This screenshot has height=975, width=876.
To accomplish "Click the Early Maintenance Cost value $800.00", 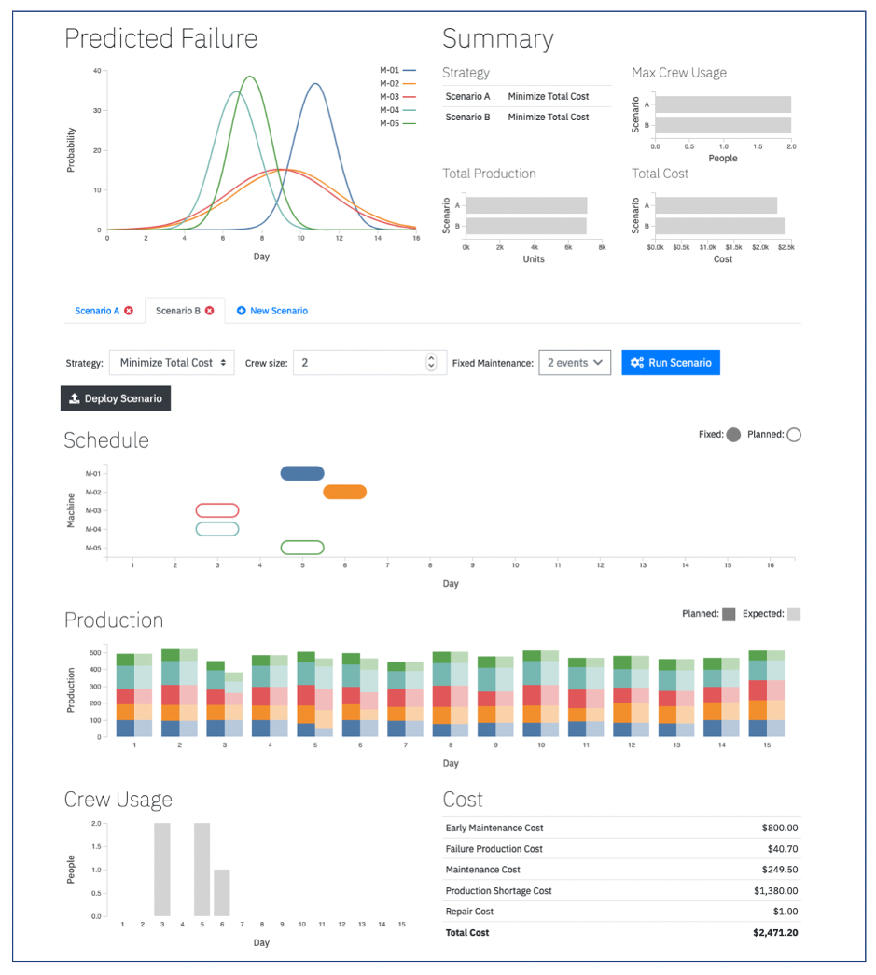I will click(x=780, y=828).
